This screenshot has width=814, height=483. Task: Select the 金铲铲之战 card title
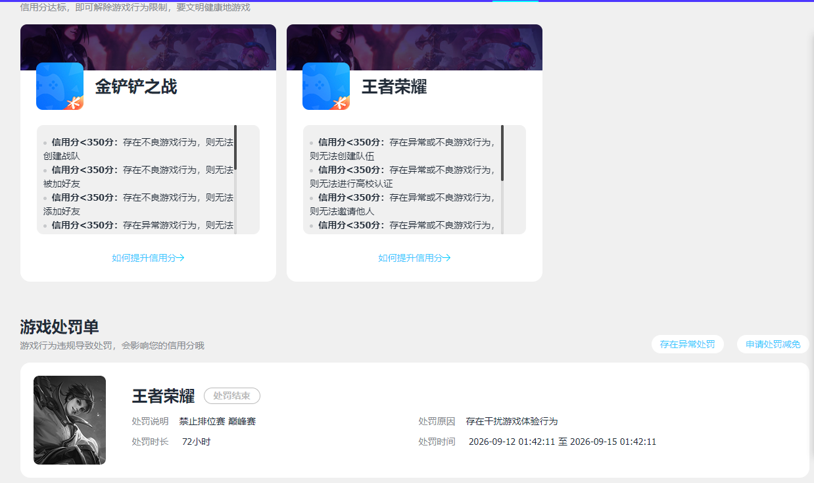click(136, 87)
